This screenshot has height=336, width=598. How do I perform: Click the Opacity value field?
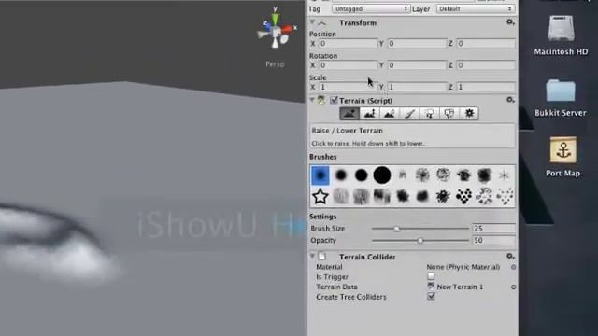click(494, 240)
